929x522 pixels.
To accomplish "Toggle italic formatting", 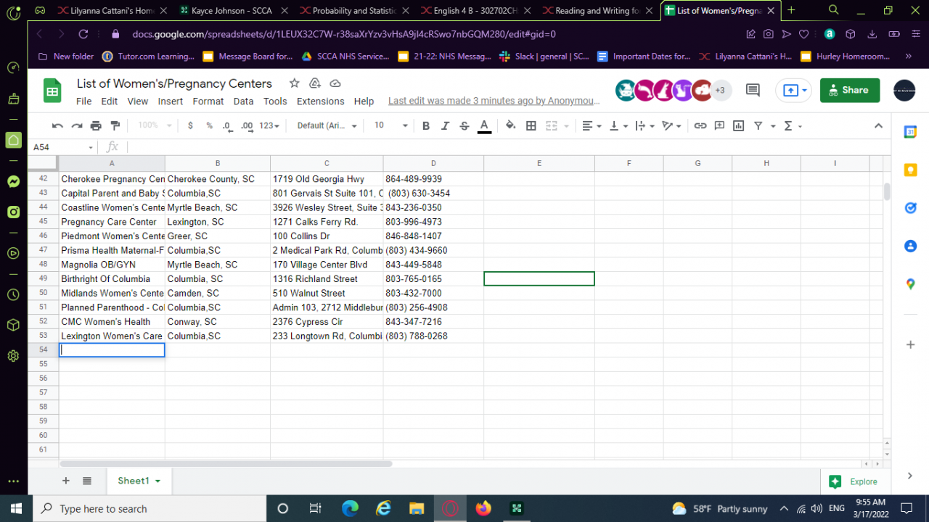I will pyautogui.click(x=445, y=125).
